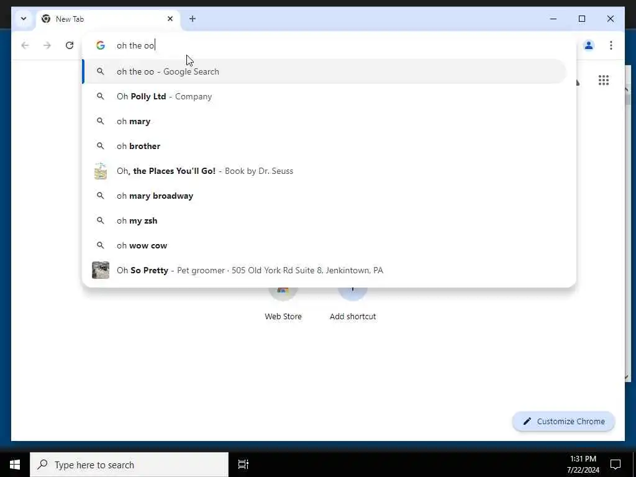This screenshot has width=636, height=477.
Task: Click search icon beside 'oh wow cow'
Action: point(100,245)
